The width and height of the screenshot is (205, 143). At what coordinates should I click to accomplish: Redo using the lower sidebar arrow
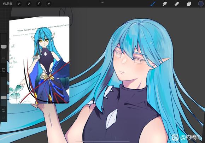tap(4, 118)
